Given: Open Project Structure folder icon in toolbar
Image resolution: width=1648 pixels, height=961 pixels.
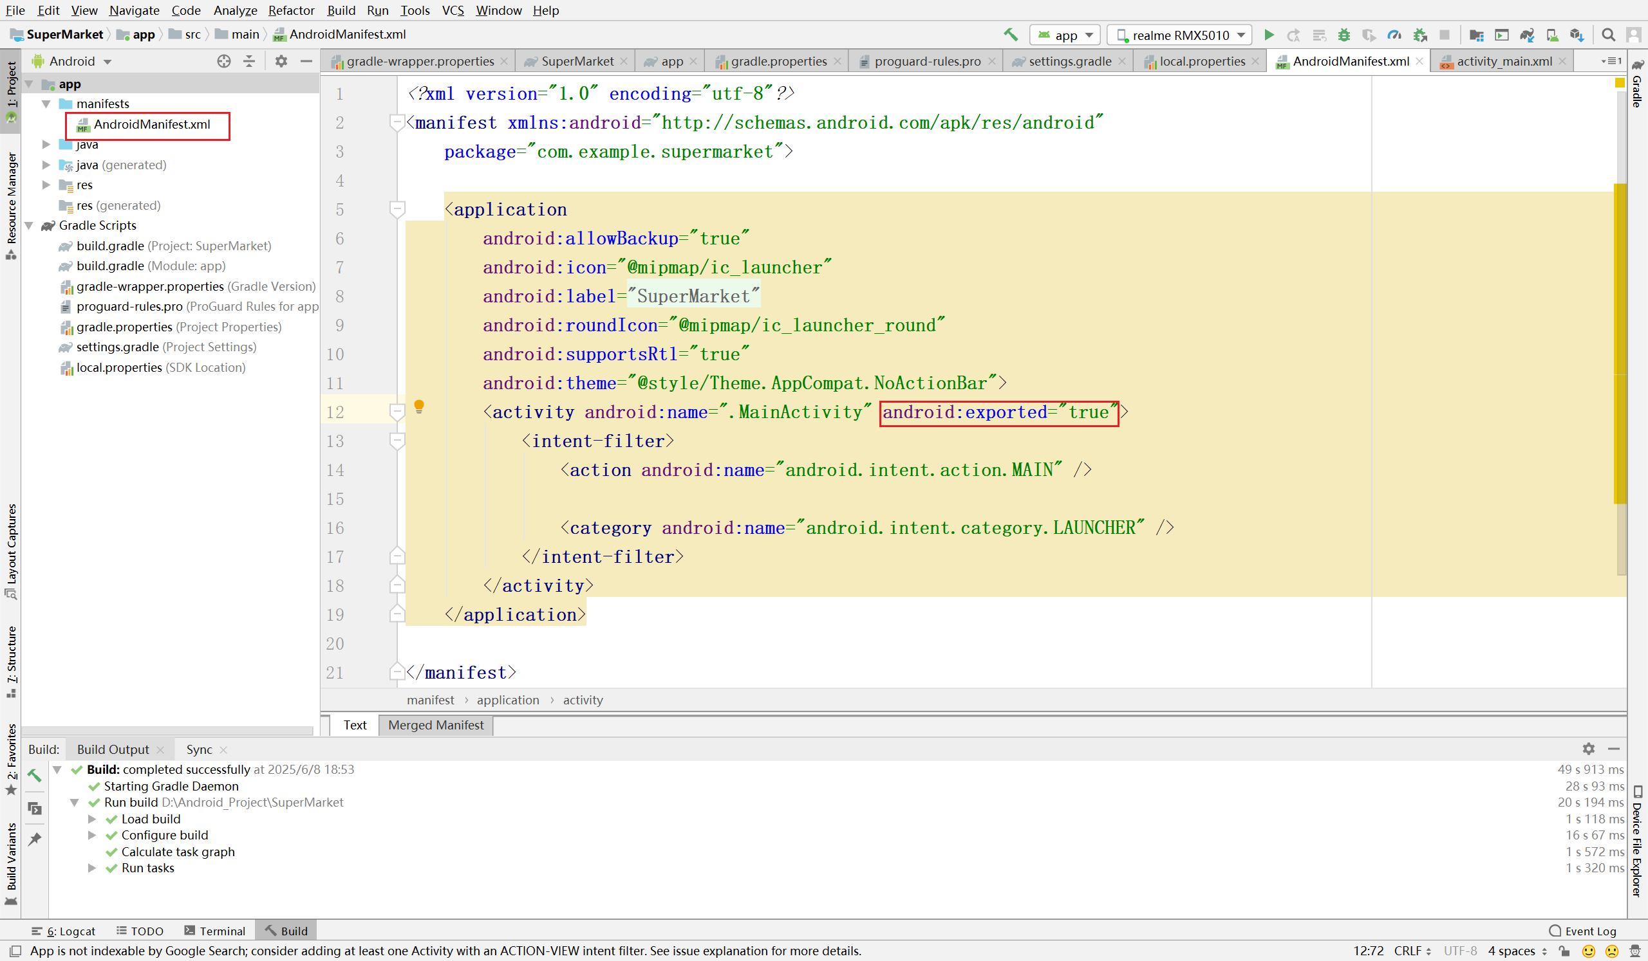Looking at the screenshot, I should (1476, 35).
